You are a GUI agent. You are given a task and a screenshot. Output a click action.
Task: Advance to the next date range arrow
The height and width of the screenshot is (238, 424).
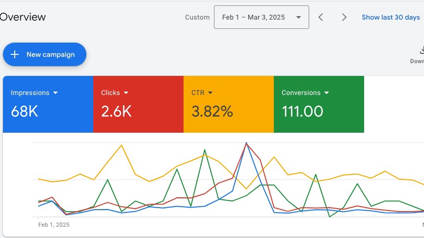344,17
